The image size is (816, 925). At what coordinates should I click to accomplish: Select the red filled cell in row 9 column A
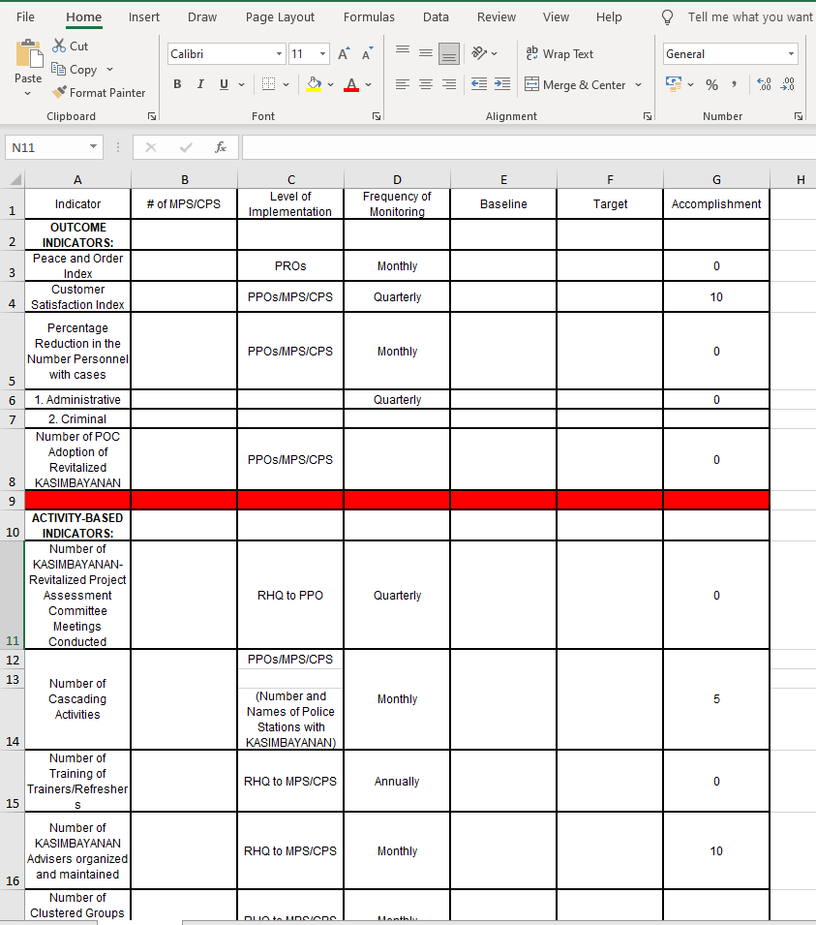pyautogui.click(x=77, y=500)
